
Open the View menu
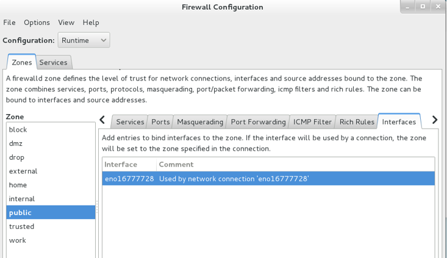pos(66,23)
